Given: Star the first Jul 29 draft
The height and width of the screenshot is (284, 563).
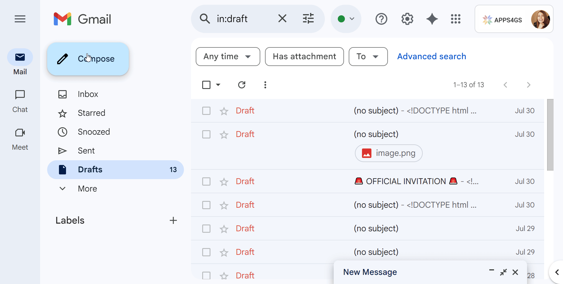Looking at the screenshot, I should click(x=224, y=229).
